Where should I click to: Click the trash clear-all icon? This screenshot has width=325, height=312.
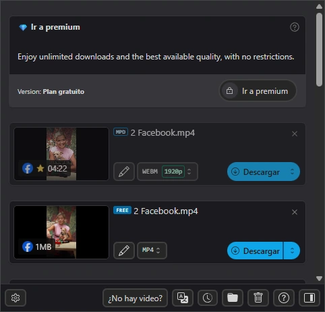pos(258,298)
